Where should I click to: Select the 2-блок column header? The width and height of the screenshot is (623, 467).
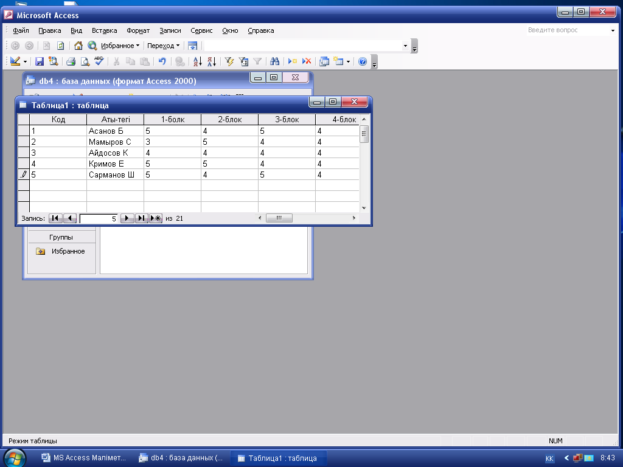229,120
